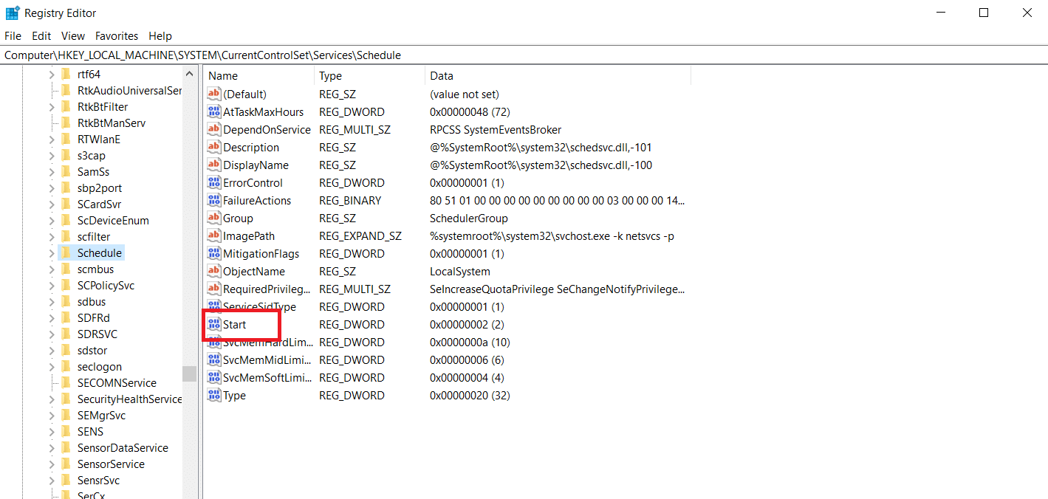Screen dimensions: 1048x499
Task: Expand the s3cap key
Action: click(x=51, y=156)
